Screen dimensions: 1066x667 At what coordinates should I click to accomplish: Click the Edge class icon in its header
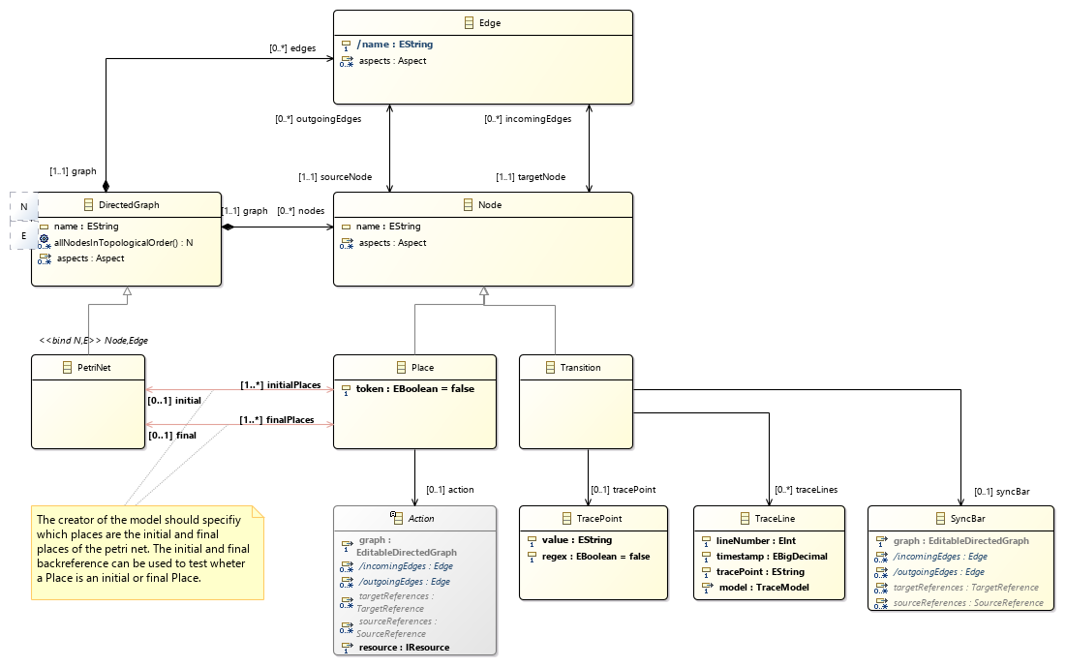click(x=470, y=23)
